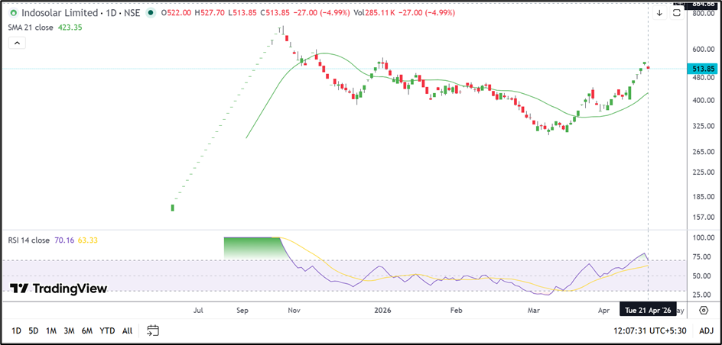The width and height of the screenshot is (722, 345).
Task: Click the download arrow icon
Action: pos(659,13)
